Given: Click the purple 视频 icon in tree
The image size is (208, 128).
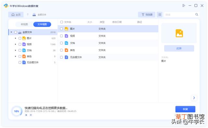Looking at the screenshot, I should click(x=24, y=44).
